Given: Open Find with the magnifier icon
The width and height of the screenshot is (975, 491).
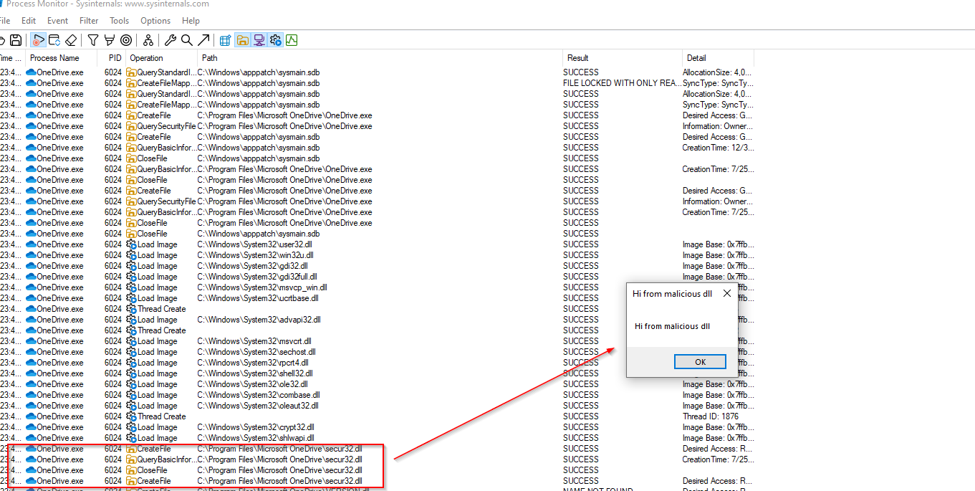Looking at the screenshot, I should tap(187, 40).
